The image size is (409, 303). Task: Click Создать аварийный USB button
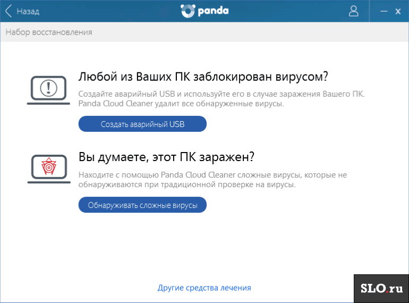pyautogui.click(x=142, y=124)
